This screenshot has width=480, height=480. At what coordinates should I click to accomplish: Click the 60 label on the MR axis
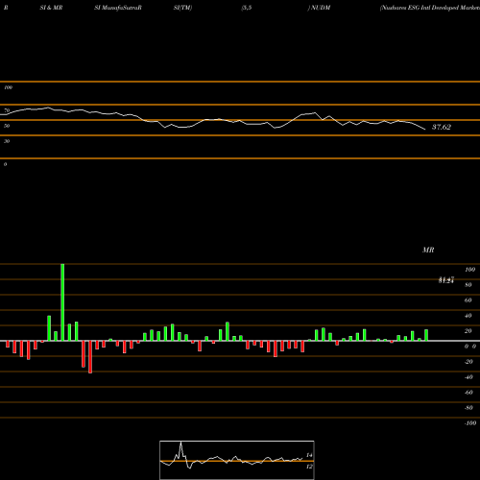tap(468, 300)
